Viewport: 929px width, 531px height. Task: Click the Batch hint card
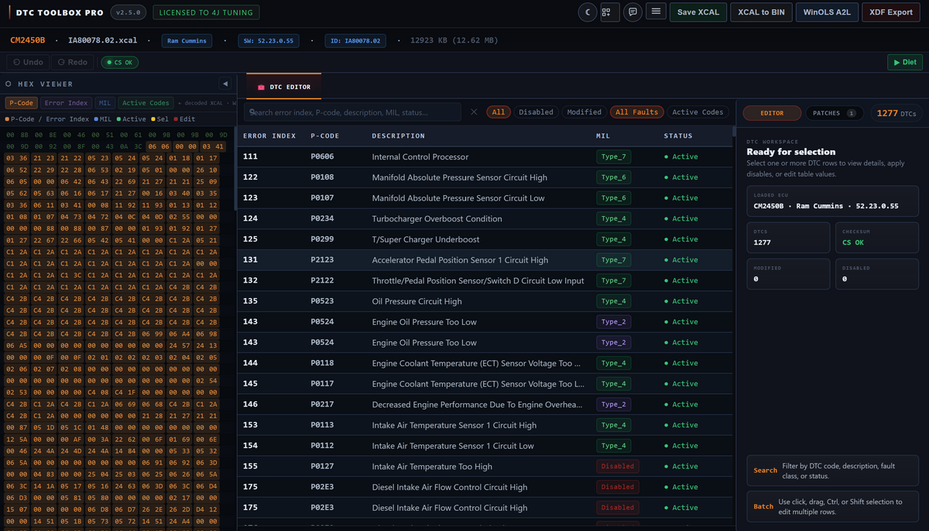(832, 506)
